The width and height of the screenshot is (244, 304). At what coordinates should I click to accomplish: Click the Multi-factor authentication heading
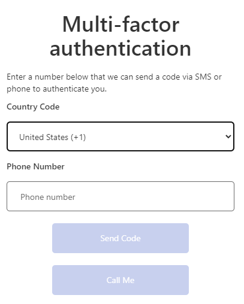pyautogui.click(x=121, y=37)
